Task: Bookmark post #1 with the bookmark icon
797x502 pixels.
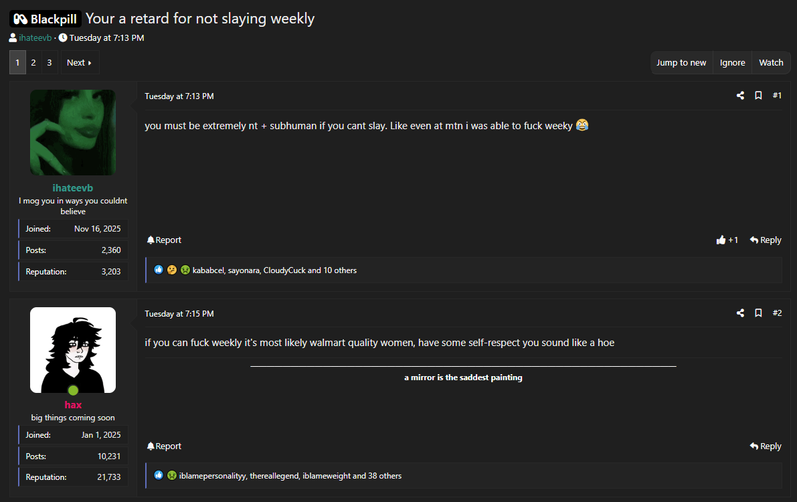Action: coord(758,96)
